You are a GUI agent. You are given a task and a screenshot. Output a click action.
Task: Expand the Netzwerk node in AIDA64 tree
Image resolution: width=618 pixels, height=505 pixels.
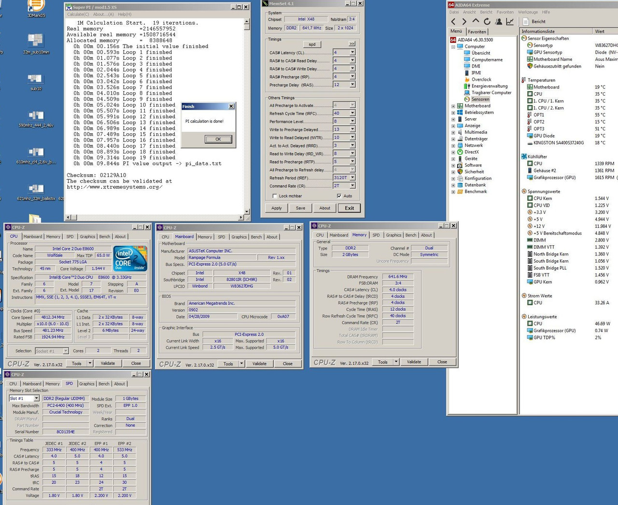click(x=453, y=146)
